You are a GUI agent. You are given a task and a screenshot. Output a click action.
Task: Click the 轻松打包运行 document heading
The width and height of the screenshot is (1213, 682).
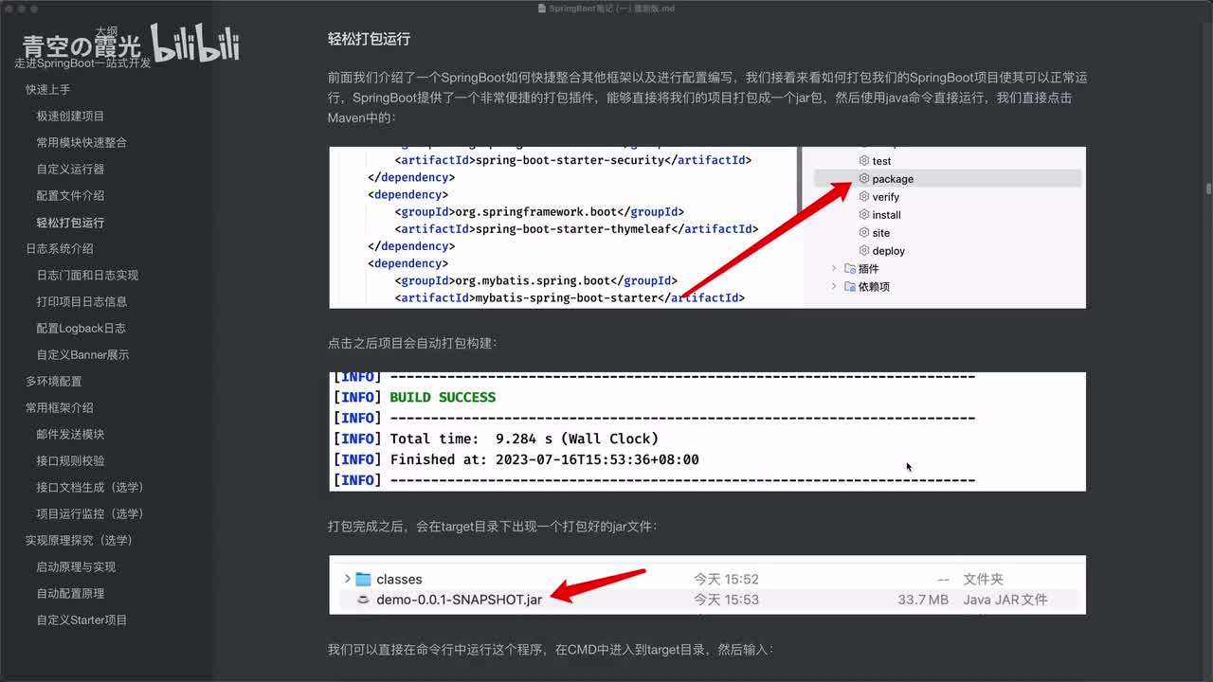pos(369,39)
